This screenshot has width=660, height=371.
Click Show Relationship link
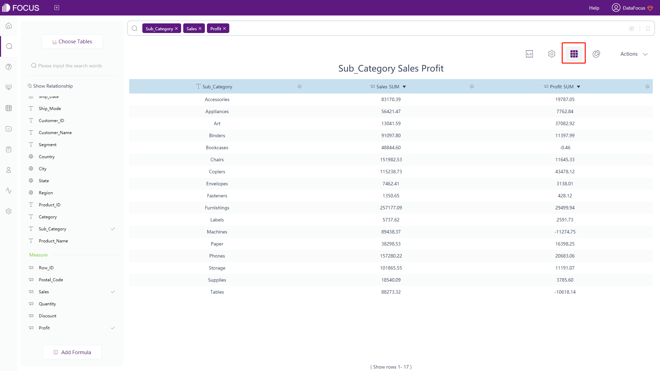(x=50, y=86)
